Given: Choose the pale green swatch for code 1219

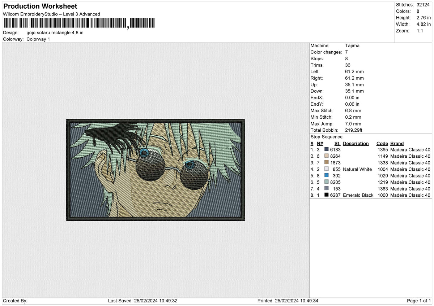Looking at the screenshot, I should (327, 182).
